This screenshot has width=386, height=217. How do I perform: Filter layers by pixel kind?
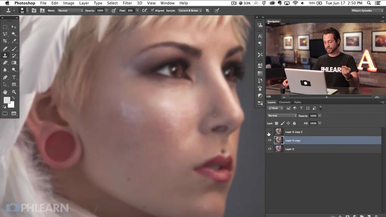[x=288, y=108]
